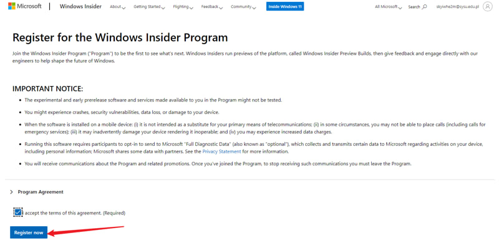Uncheck the accept terms checkbox
The height and width of the screenshot is (248, 499).
pyautogui.click(x=18, y=212)
